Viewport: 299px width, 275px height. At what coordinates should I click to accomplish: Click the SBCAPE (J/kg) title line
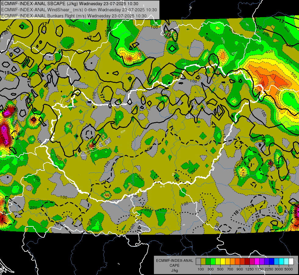tap(70, 4)
